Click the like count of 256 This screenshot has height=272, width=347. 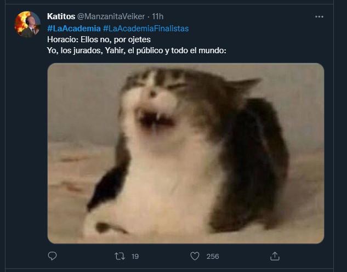[x=212, y=256]
